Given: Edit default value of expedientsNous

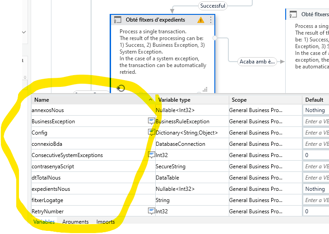Looking at the screenshot, I should [x=316, y=189].
